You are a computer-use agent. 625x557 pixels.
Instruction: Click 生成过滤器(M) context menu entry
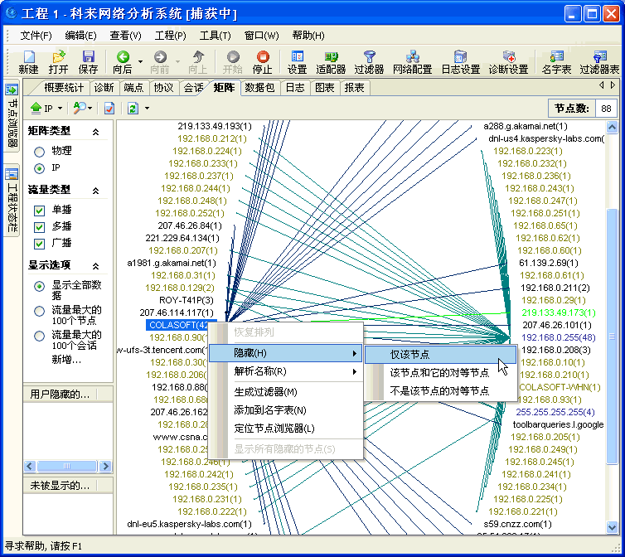coord(265,391)
